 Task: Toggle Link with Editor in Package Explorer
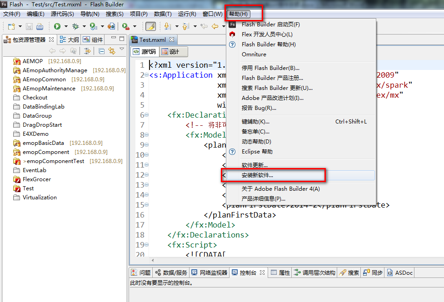click(112, 51)
